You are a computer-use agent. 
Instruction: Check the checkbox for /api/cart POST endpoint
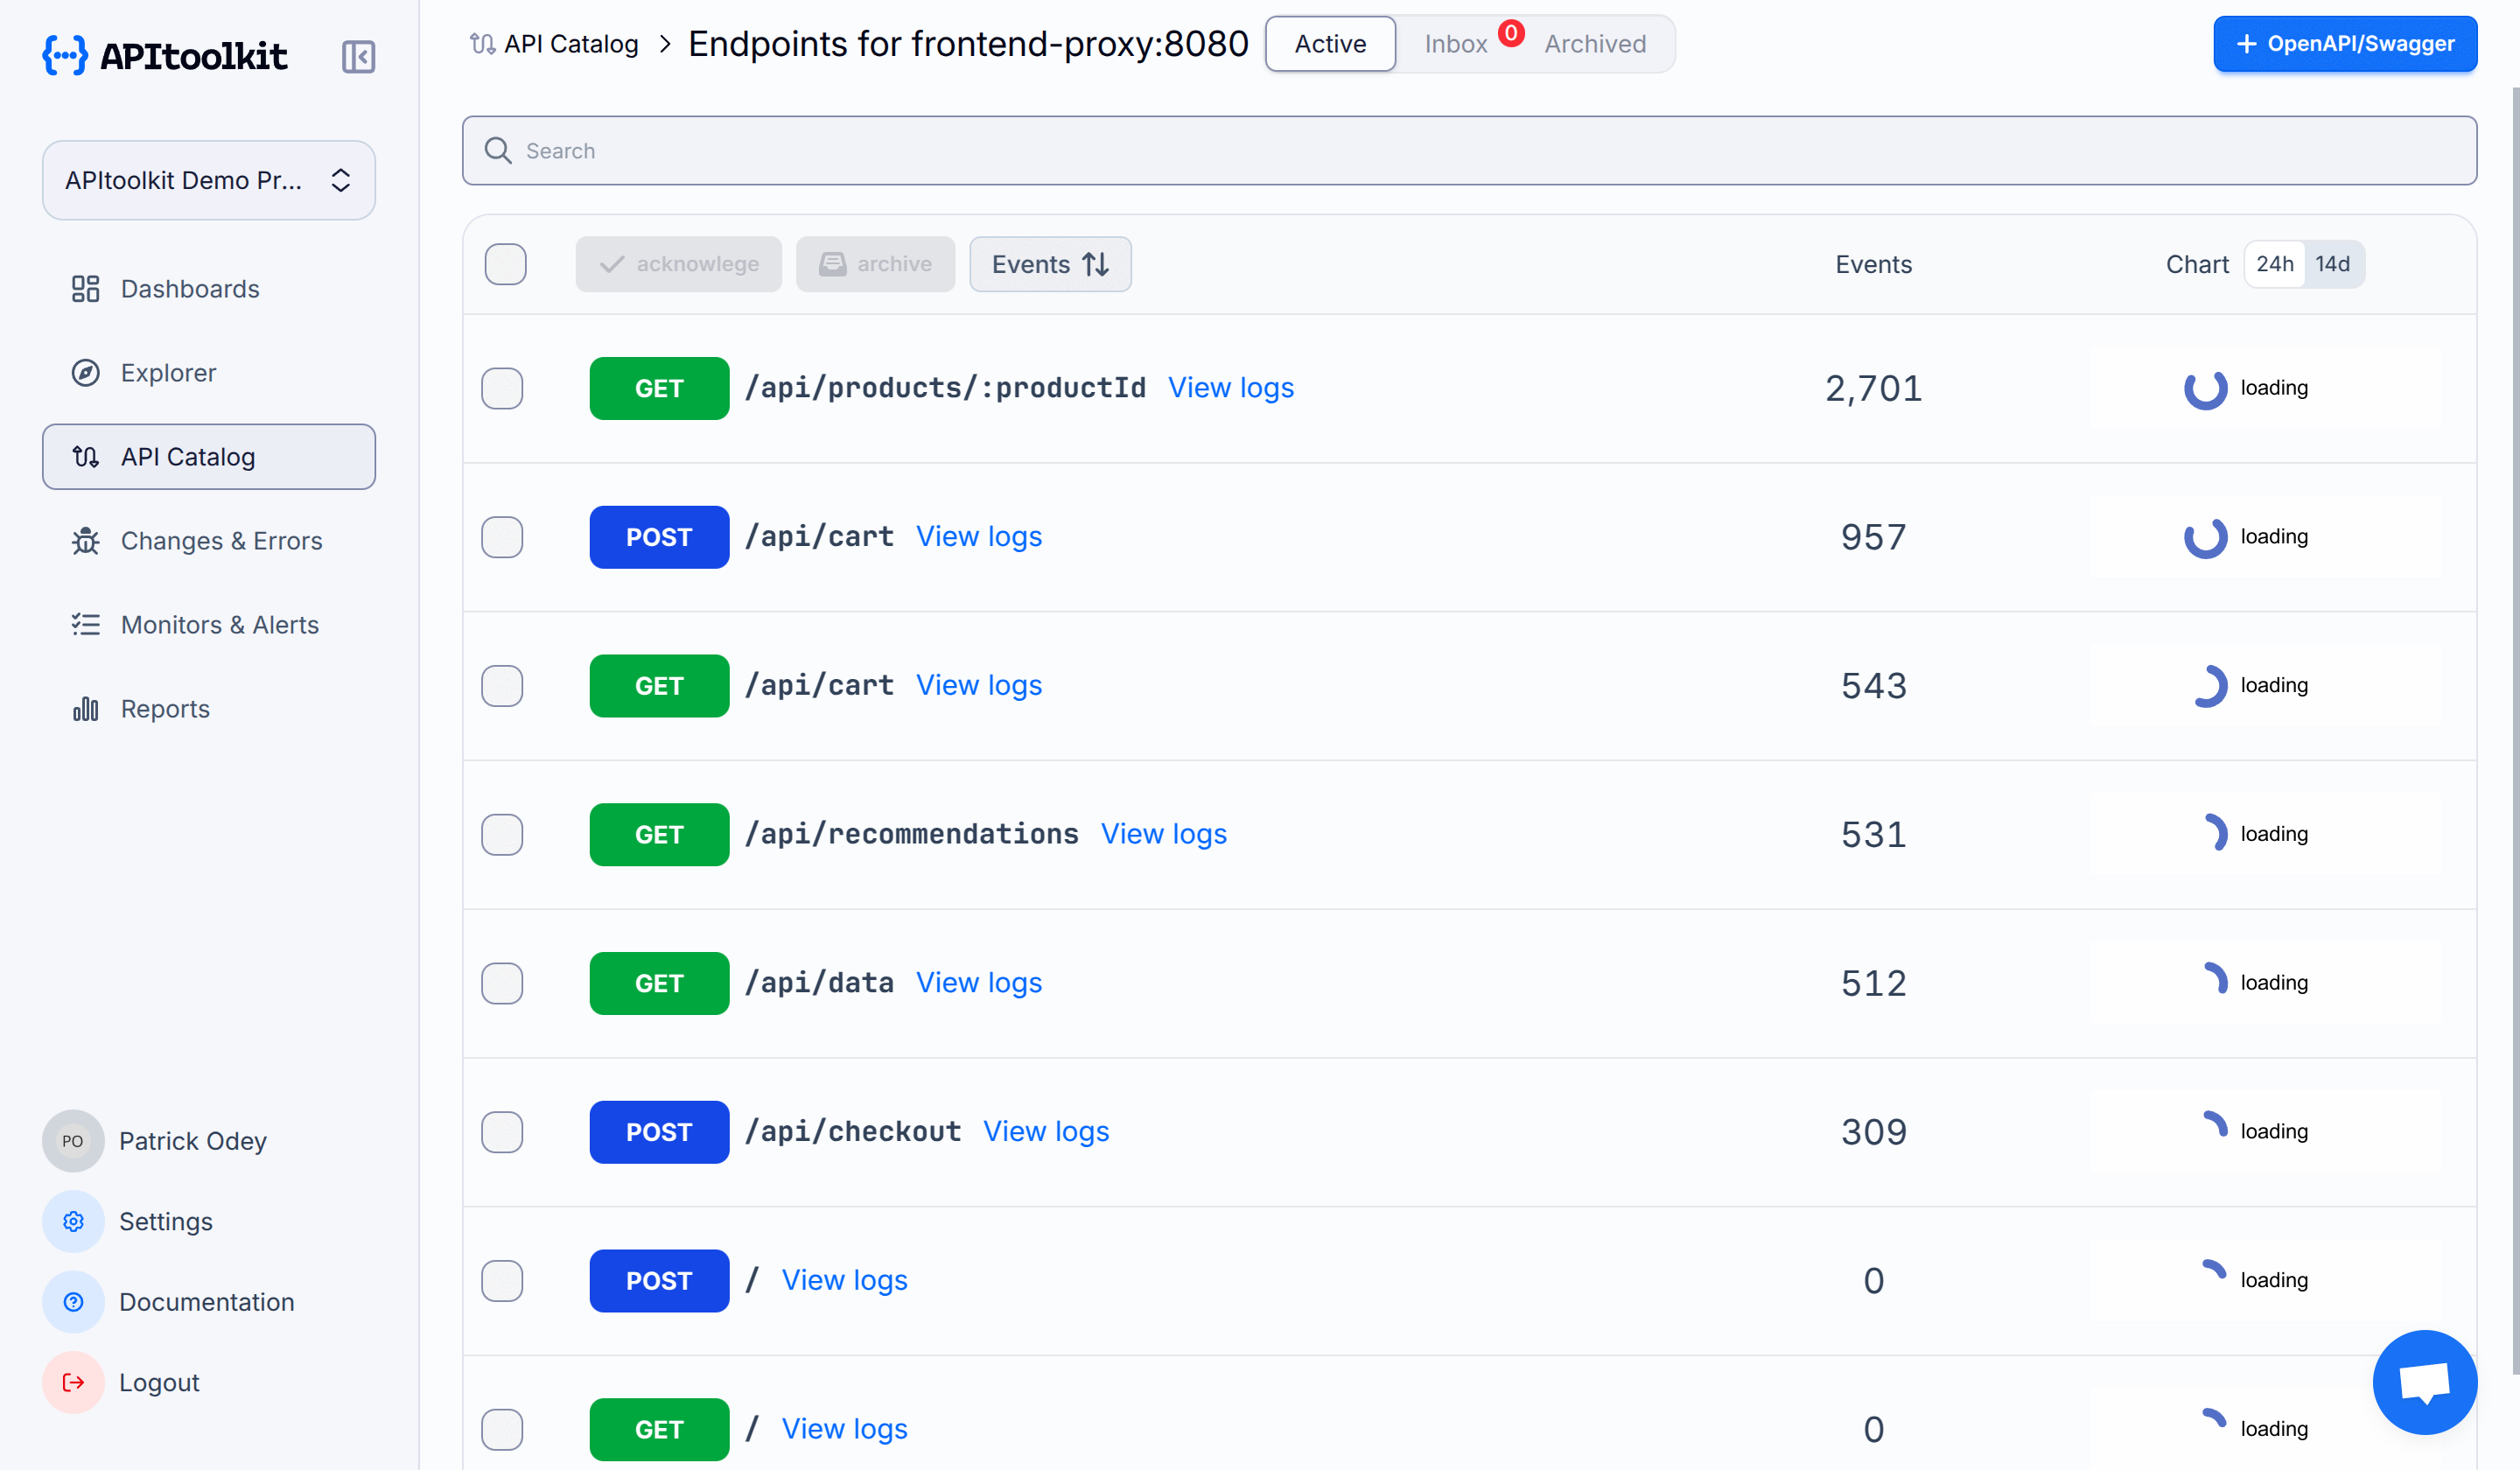tap(502, 537)
